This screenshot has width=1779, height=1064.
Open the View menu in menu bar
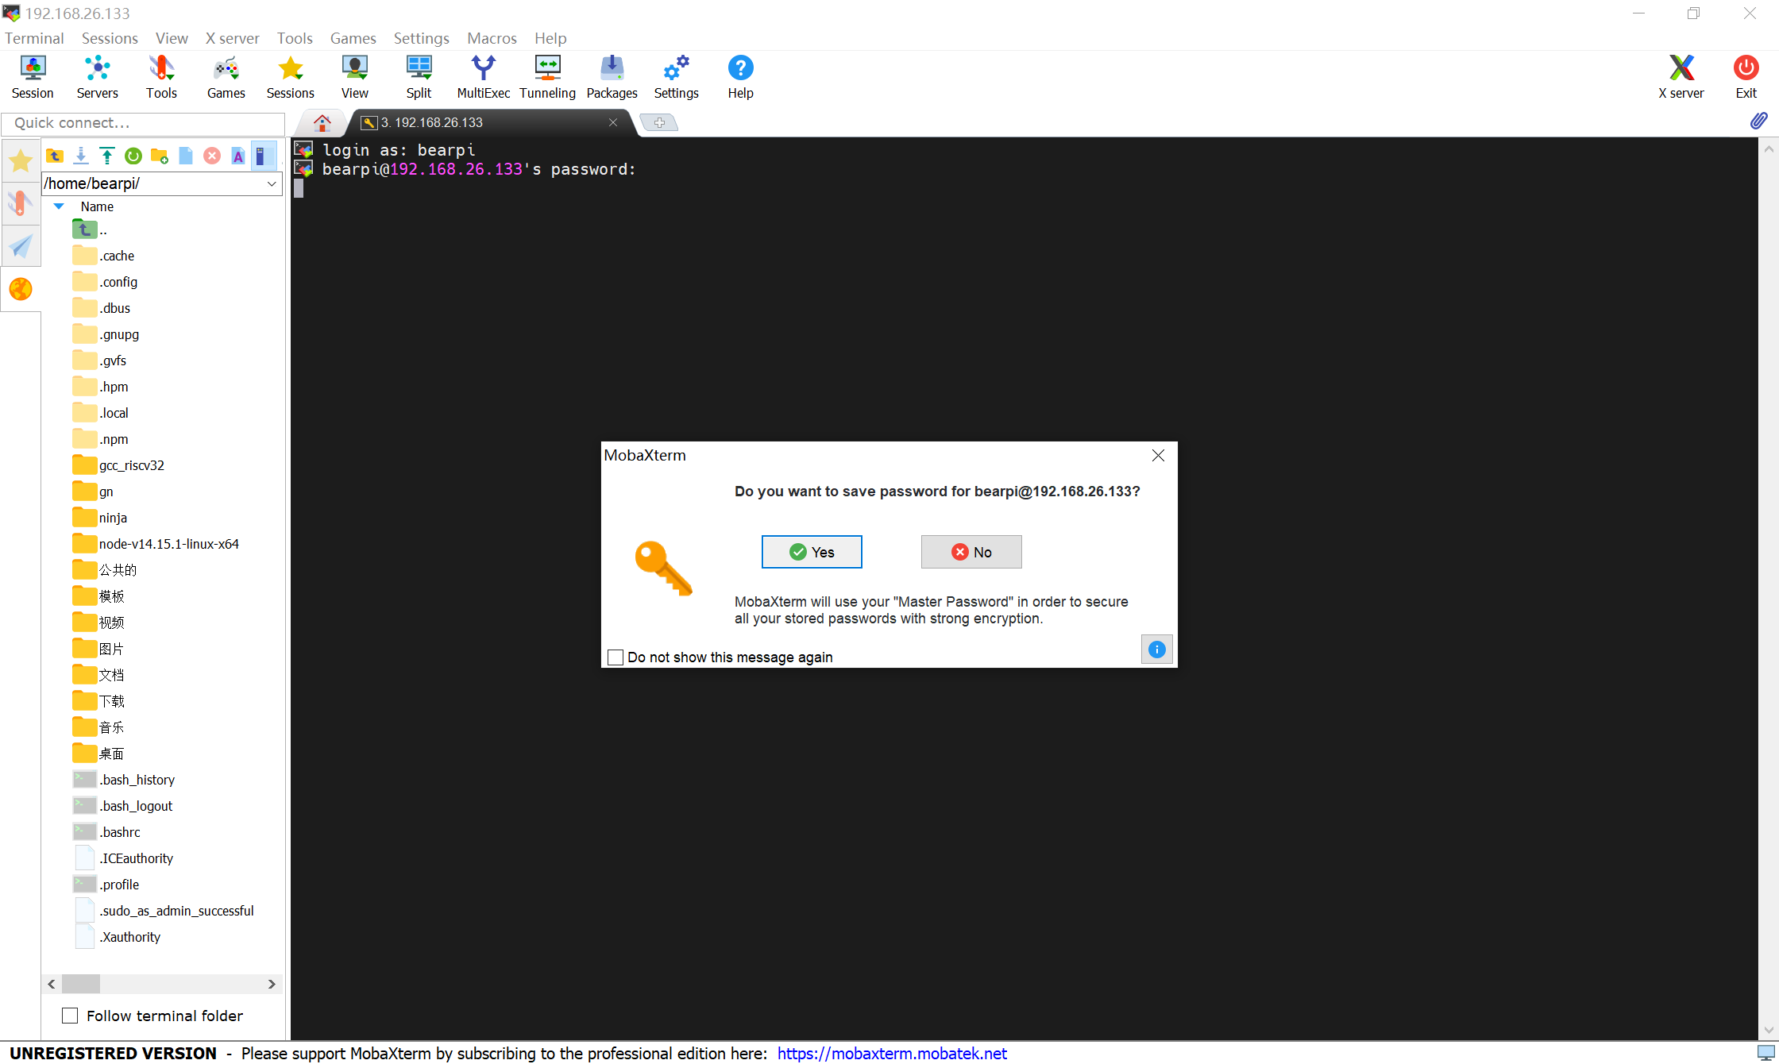[172, 38]
